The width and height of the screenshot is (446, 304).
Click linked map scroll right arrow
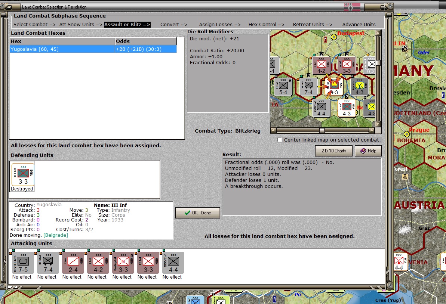coord(372,130)
